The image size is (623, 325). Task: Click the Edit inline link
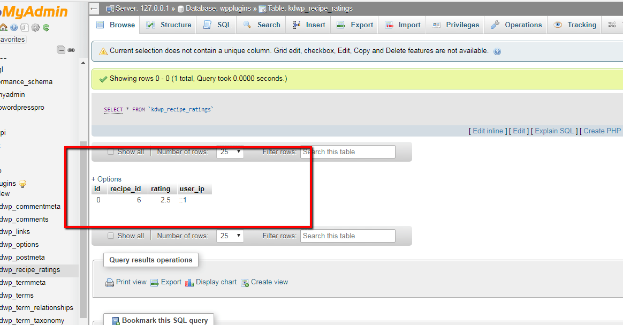point(488,130)
